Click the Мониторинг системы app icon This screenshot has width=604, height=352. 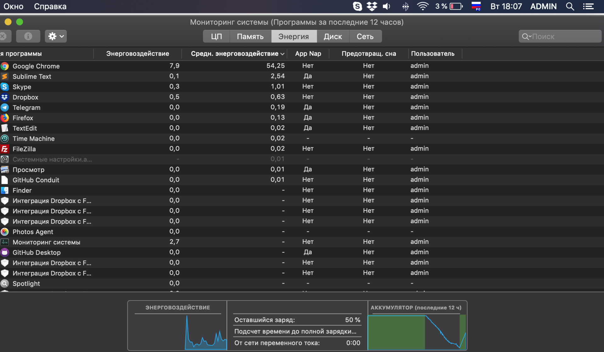click(x=5, y=242)
